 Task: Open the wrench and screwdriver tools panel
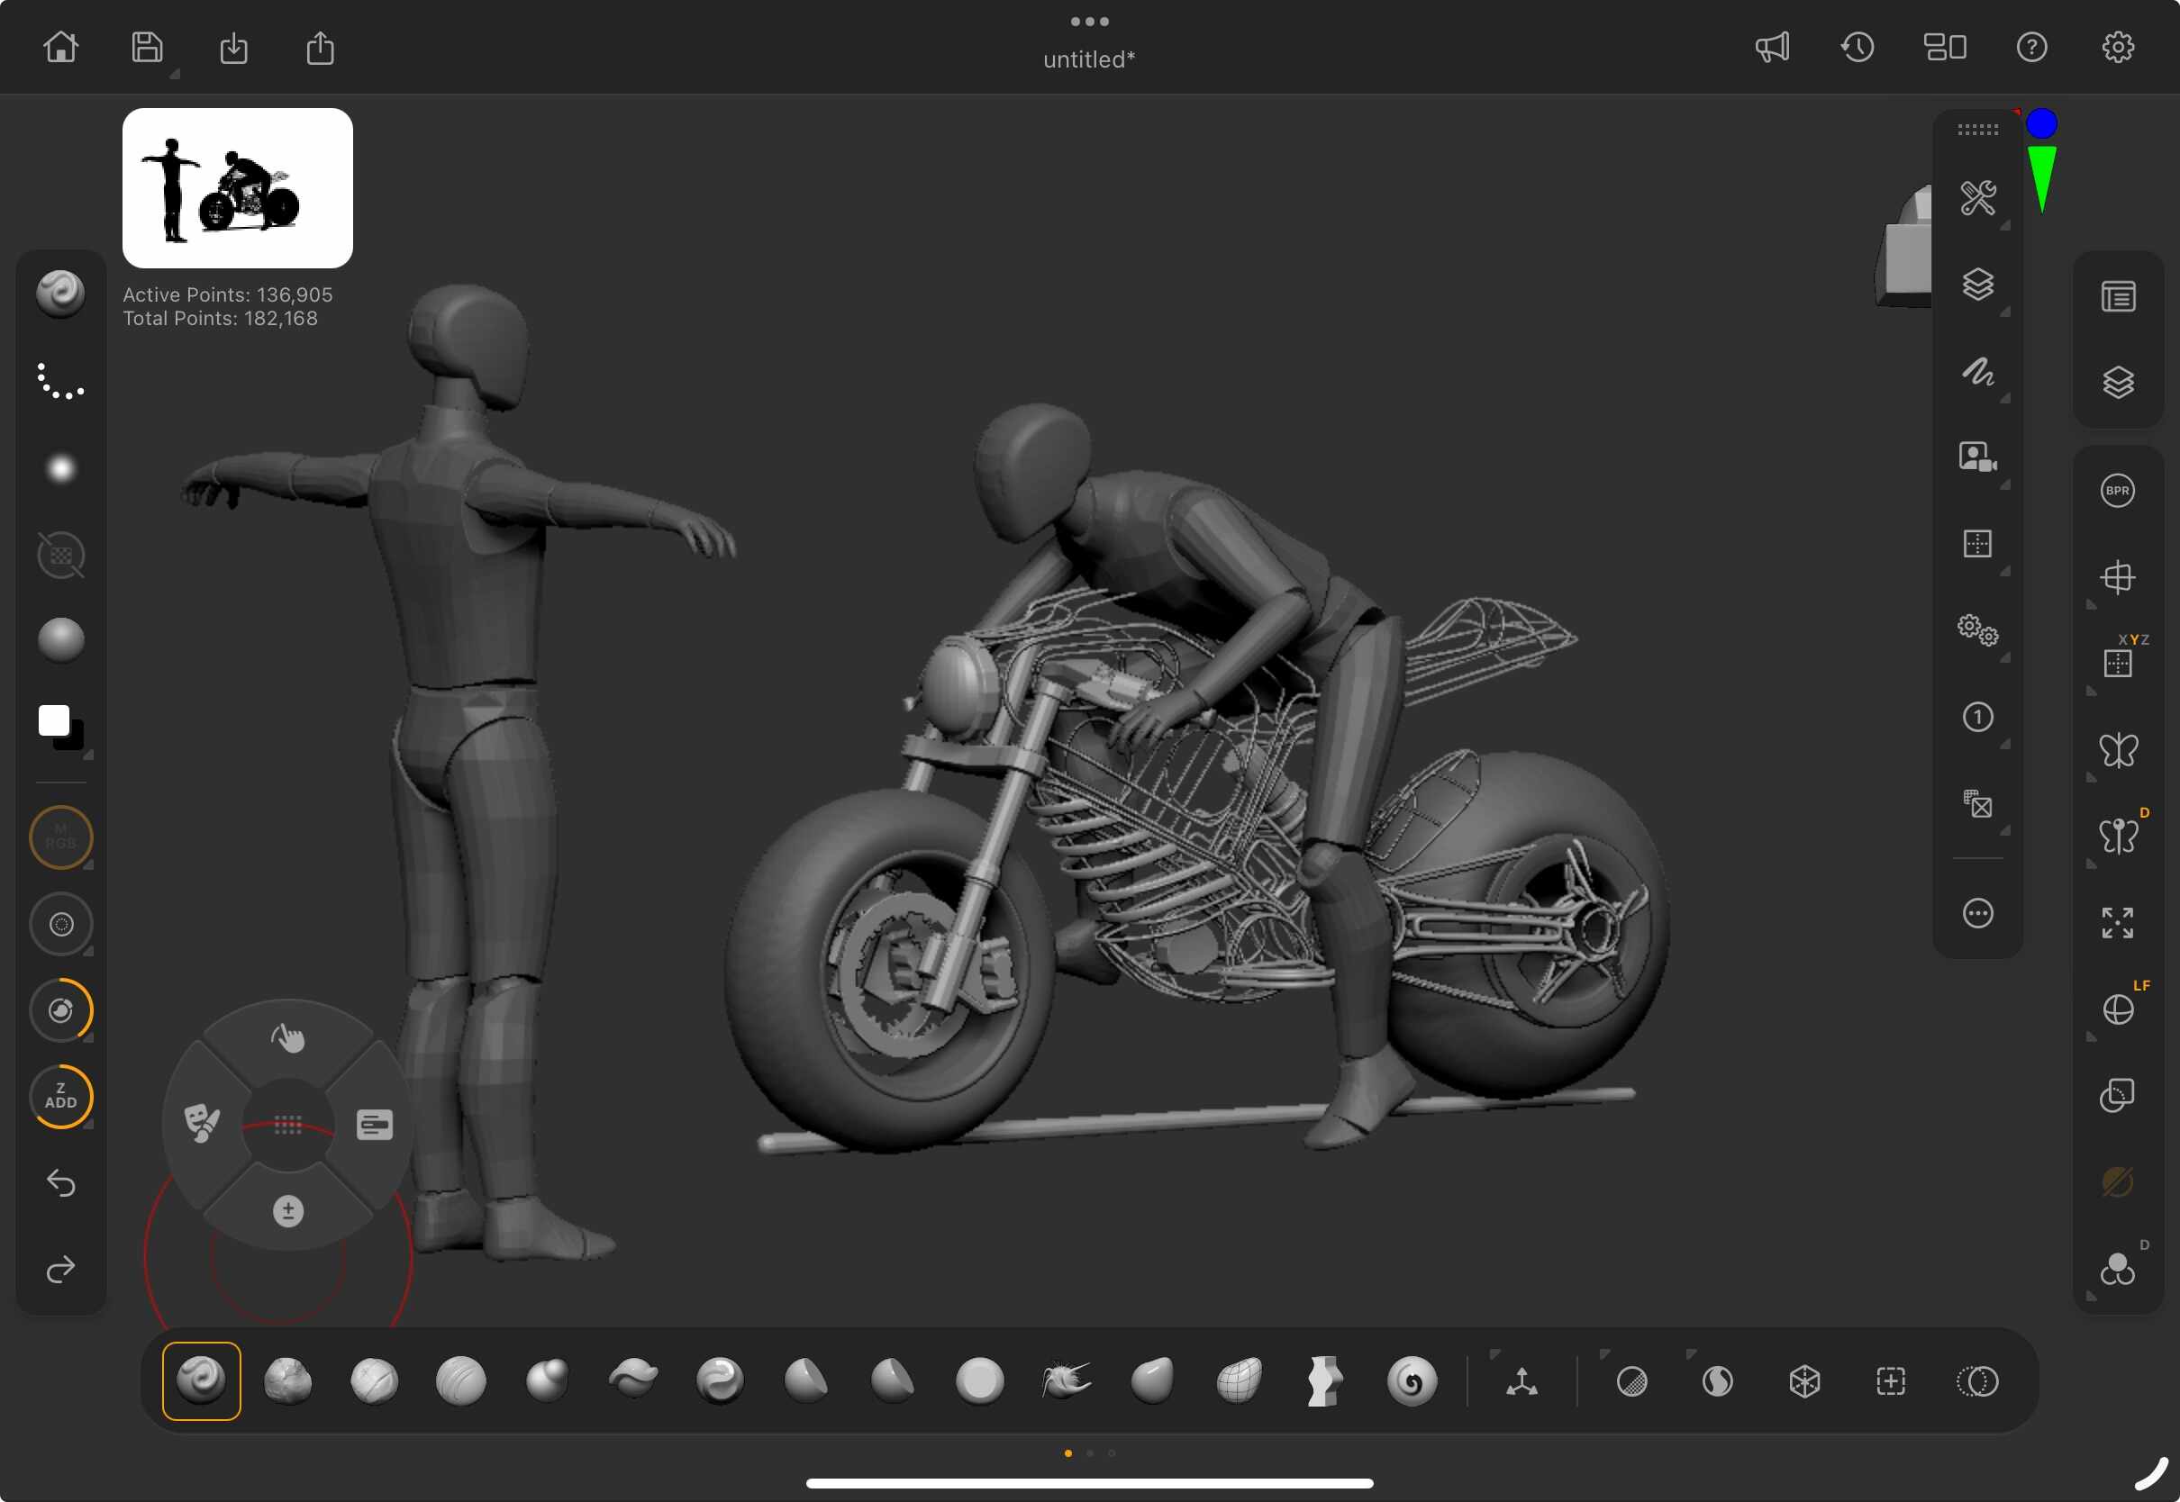[1977, 197]
